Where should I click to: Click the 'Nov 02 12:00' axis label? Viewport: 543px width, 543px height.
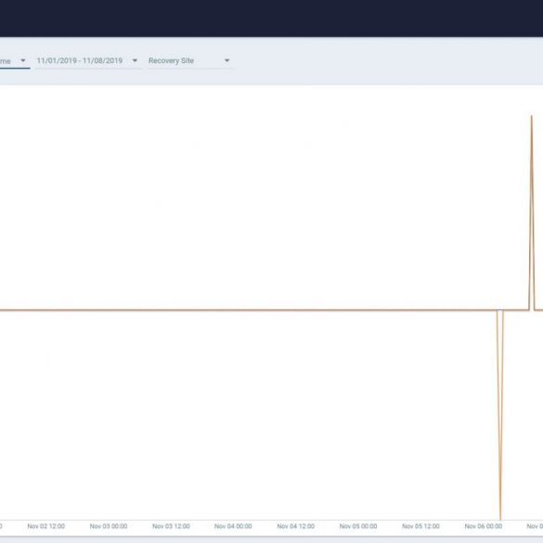click(x=46, y=526)
